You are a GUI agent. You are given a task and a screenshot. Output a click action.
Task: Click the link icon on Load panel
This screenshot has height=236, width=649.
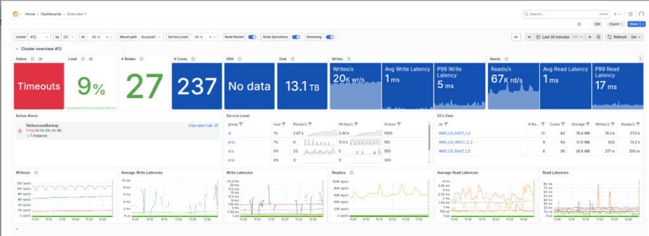click(91, 59)
